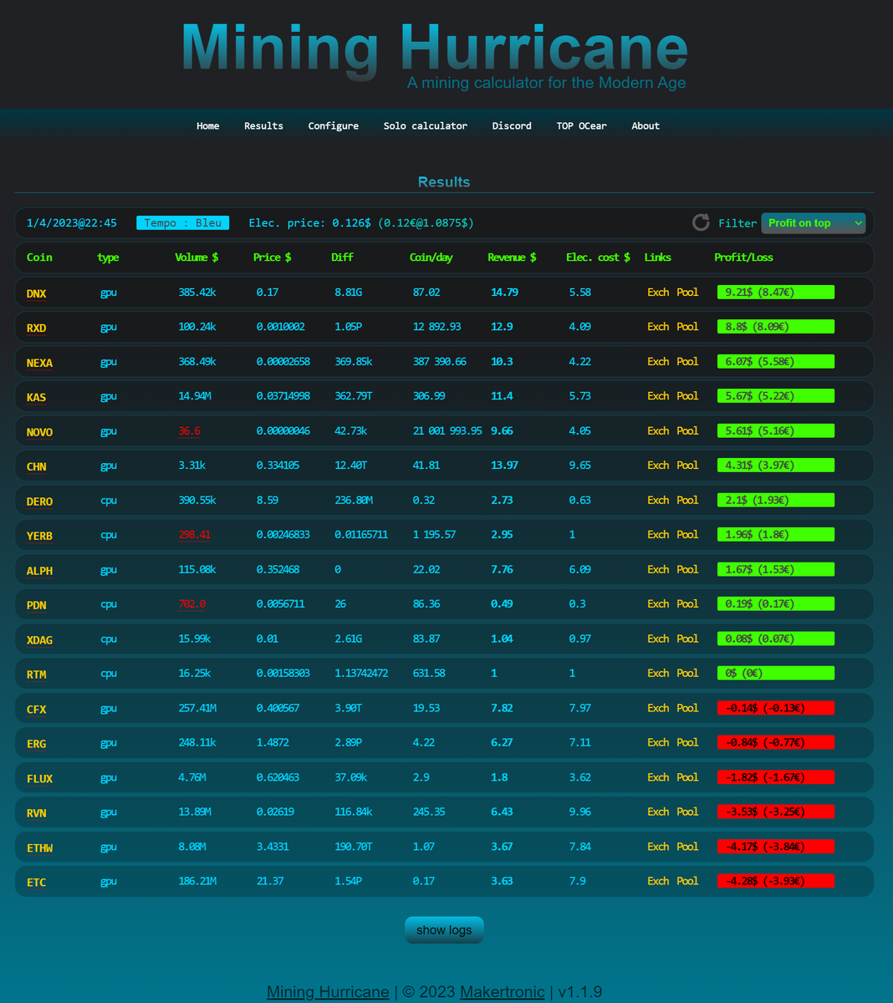
Task: Open the Mining Hurricane footer link
Action: (x=328, y=992)
